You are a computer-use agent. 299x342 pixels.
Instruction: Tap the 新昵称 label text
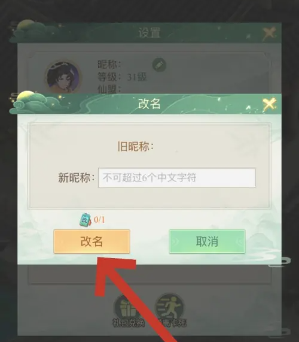tap(77, 177)
